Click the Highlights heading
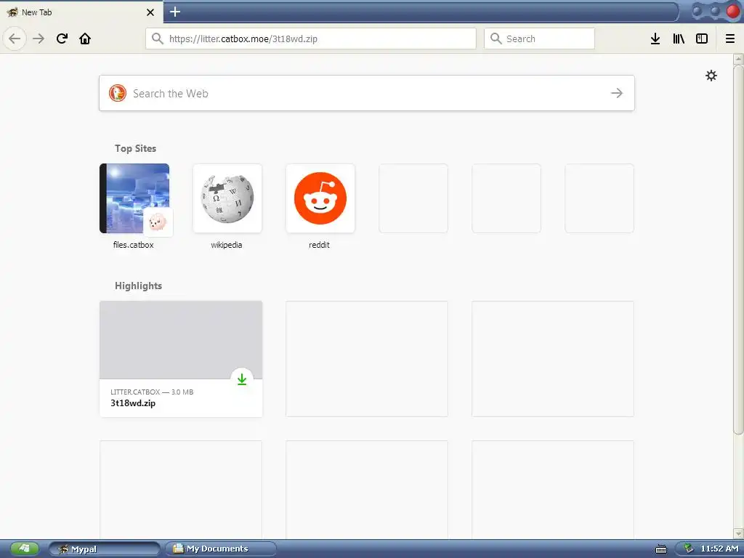The width and height of the screenshot is (744, 558). pos(138,286)
